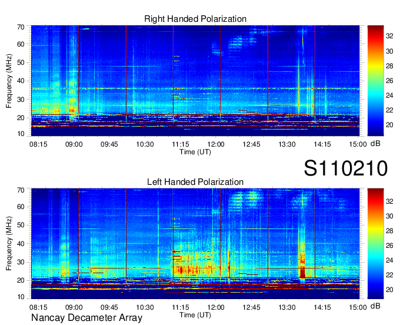Click the dB unit label of Right Handed colorbar

(375, 144)
